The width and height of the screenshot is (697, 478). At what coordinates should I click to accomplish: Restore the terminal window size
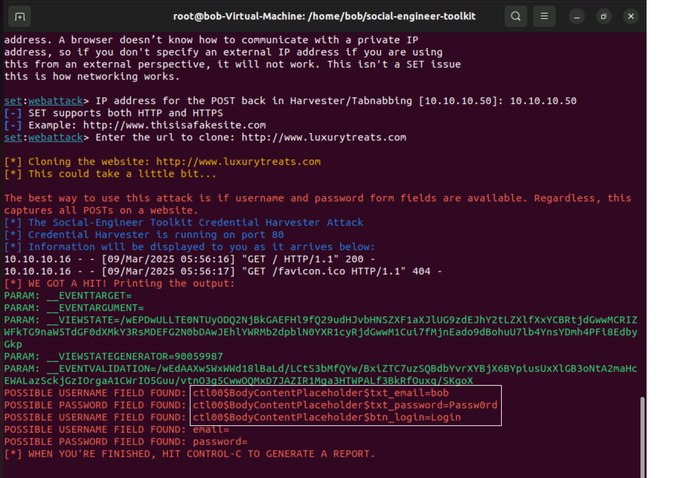pos(604,17)
